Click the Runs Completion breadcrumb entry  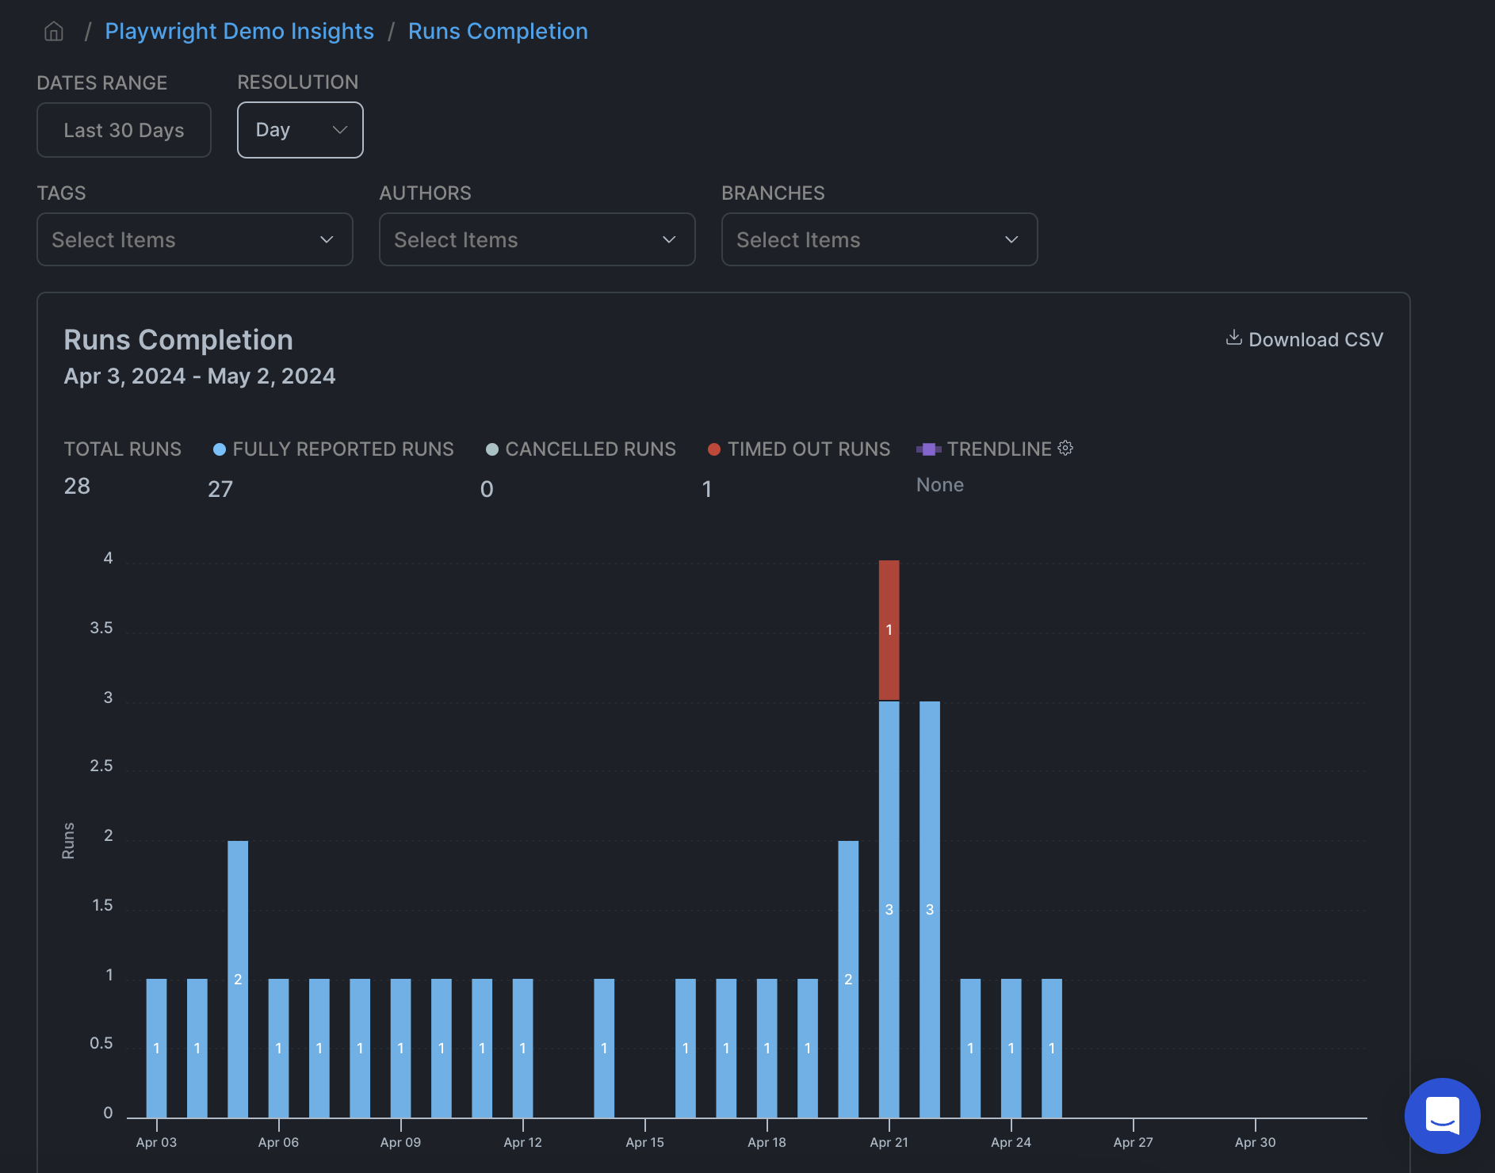498,31
